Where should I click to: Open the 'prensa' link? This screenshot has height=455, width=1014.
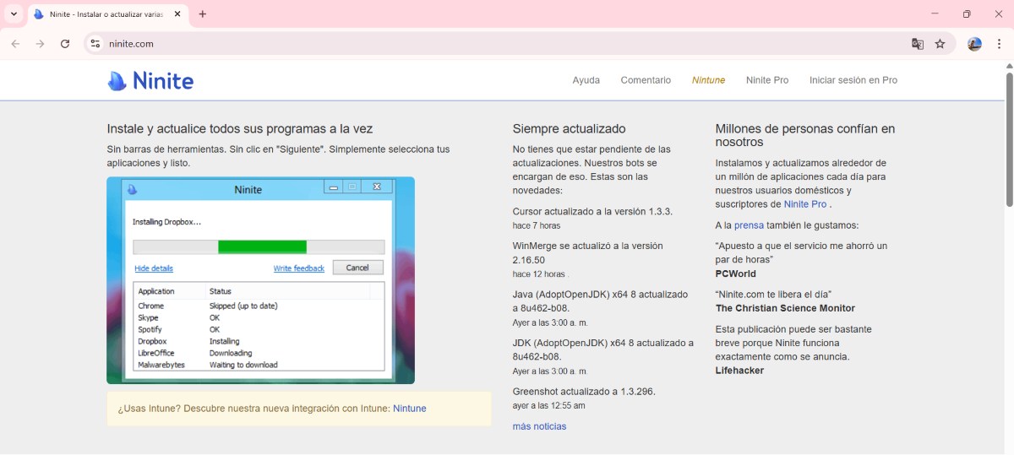coord(749,225)
